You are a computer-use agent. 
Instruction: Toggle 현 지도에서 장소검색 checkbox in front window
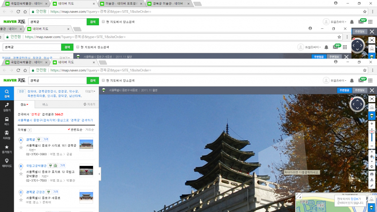click(103, 80)
